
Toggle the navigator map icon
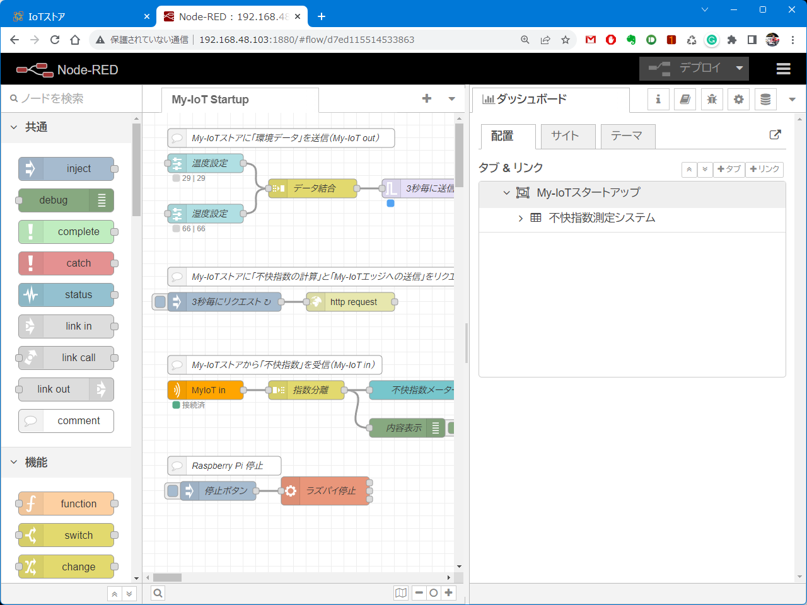[x=401, y=592]
